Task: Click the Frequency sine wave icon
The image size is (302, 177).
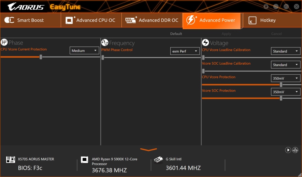Action: [x=105, y=43]
